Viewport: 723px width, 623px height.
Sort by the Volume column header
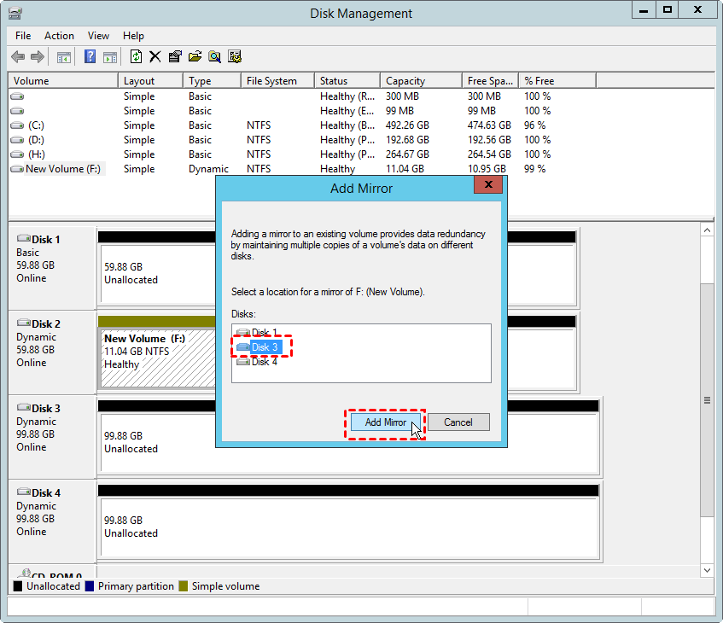coord(63,81)
